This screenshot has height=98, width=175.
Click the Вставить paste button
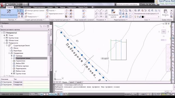click(x=165, y=13)
